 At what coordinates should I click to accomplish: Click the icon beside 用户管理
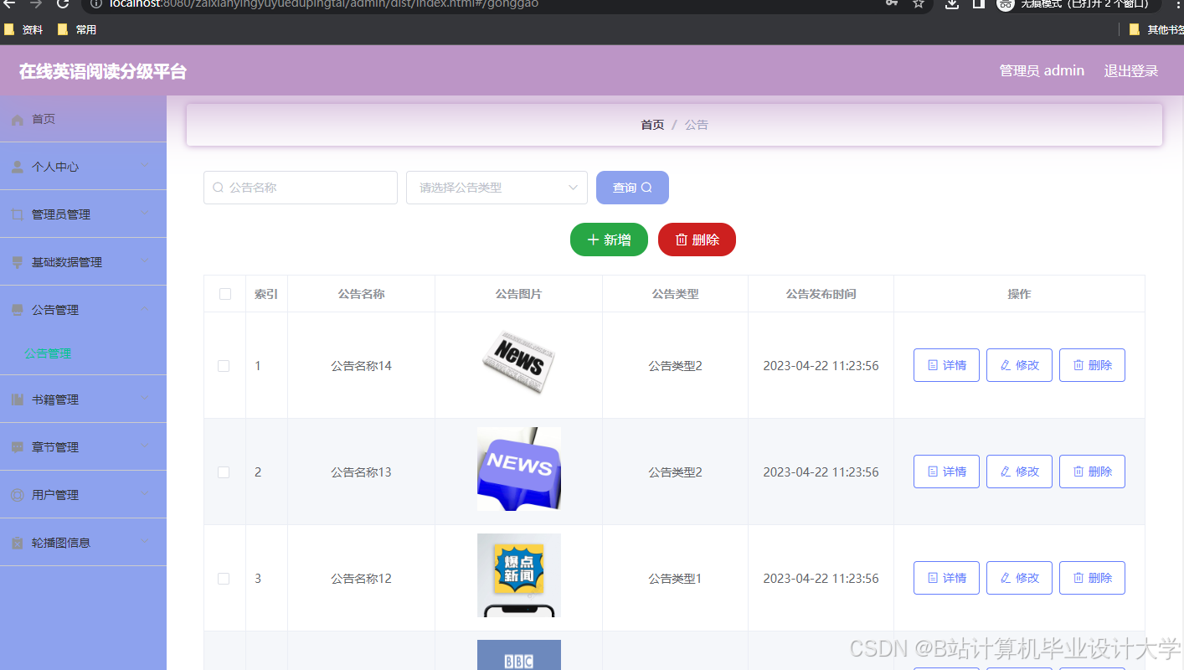pyautogui.click(x=18, y=495)
